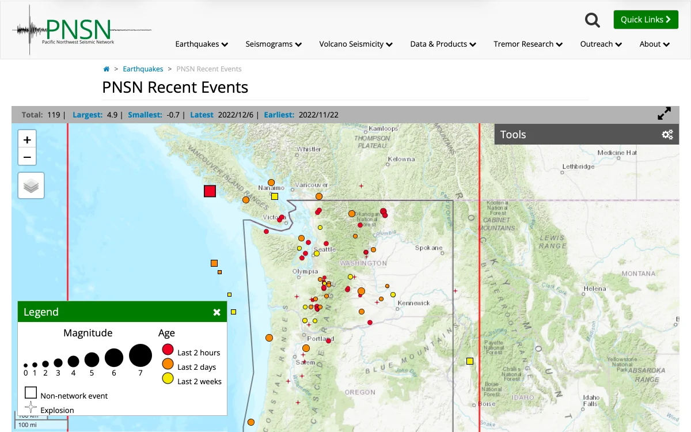This screenshot has width=691, height=432.
Task: Click the orange age swatch in legend
Action: pyautogui.click(x=168, y=363)
